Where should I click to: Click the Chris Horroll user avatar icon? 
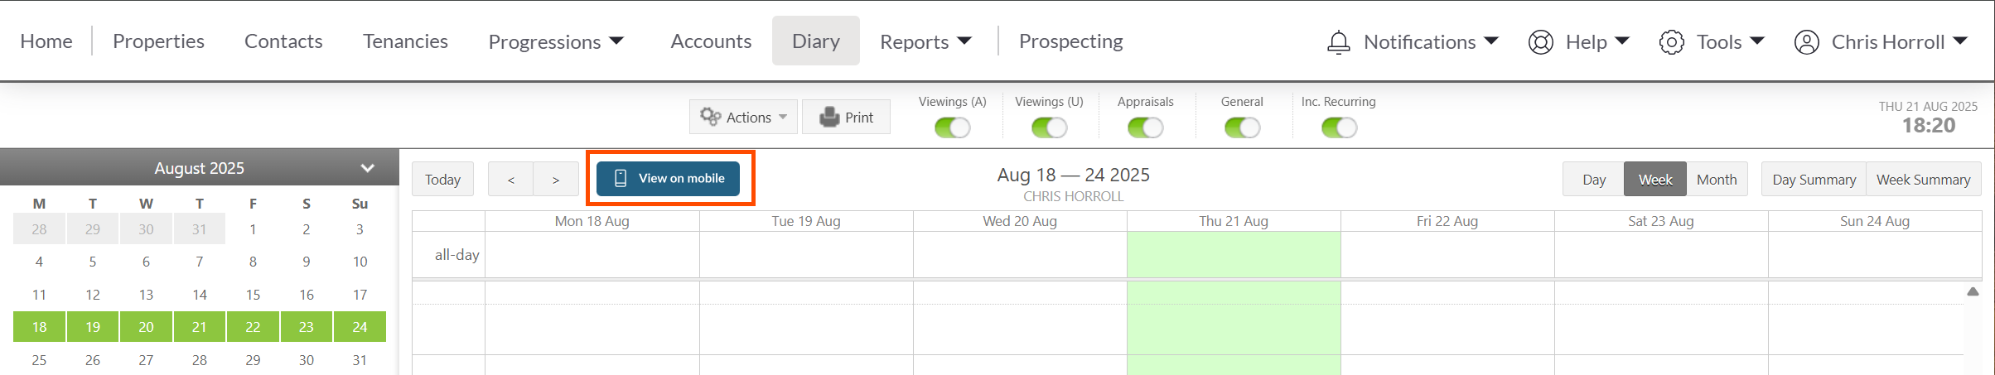pyautogui.click(x=1806, y=42)
